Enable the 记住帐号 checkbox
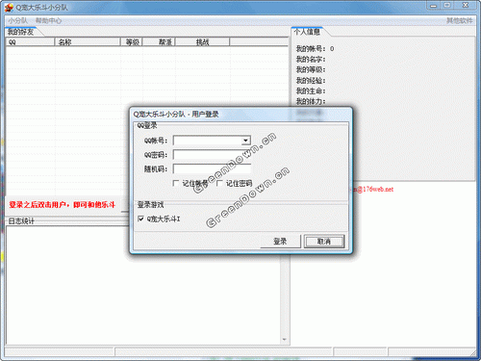This screenshot has height=361, width=481. 176,183
